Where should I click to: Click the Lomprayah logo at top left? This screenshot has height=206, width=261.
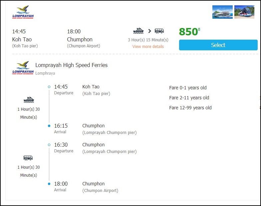click(23, 12)
